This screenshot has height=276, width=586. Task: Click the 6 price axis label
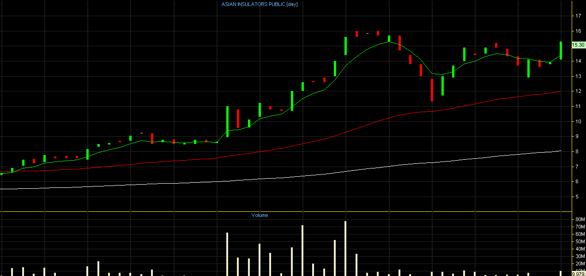[x=576, y=182]
